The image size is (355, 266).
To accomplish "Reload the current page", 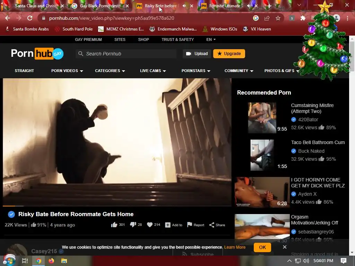I will [x=30, y=18].
